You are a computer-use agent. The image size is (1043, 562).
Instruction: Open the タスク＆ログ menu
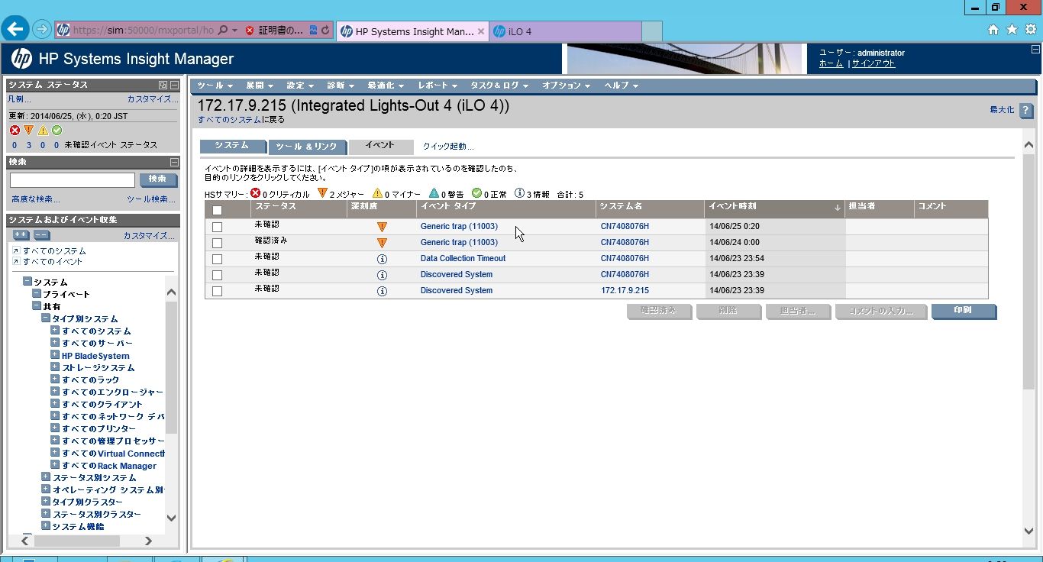pos(499,86)
